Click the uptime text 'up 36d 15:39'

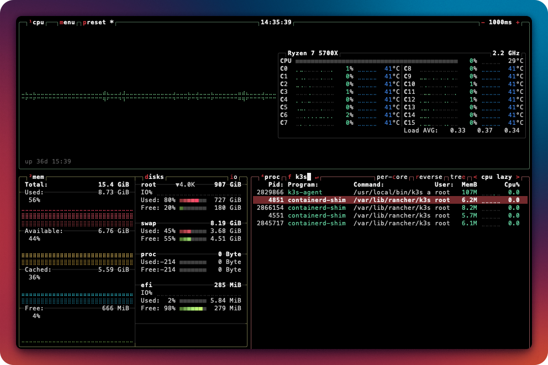(x=48, y=162)
